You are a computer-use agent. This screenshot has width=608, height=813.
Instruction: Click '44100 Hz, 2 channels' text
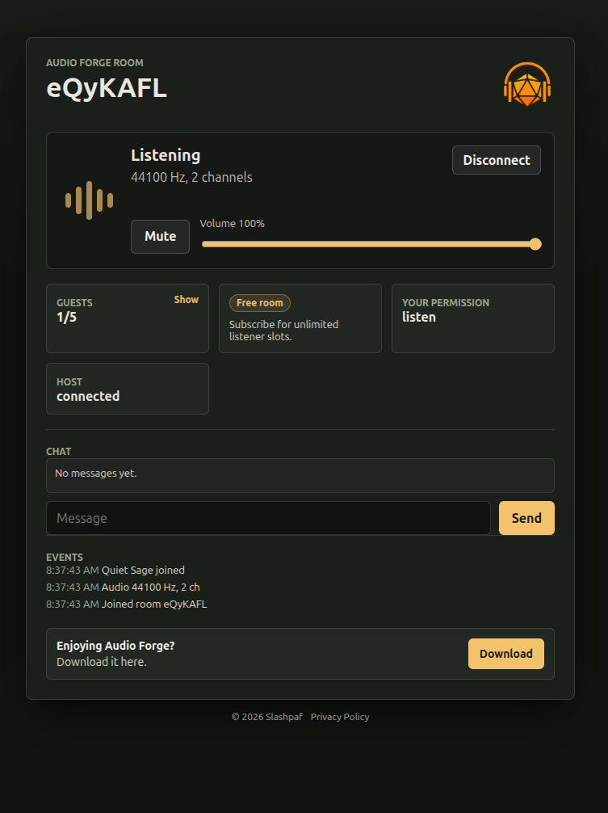pos(191,177)
